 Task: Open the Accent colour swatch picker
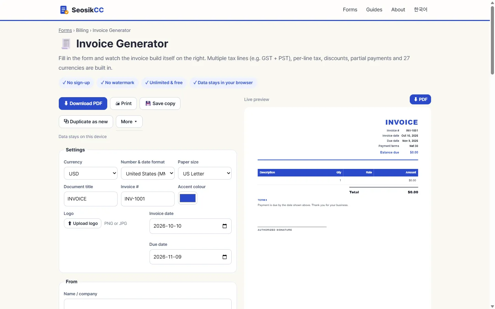click(188, 198)
